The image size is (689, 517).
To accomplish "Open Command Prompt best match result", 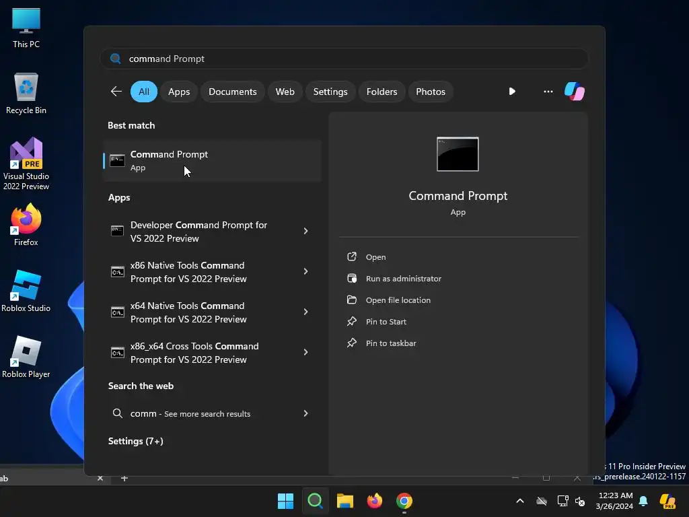I will point(212,160).
